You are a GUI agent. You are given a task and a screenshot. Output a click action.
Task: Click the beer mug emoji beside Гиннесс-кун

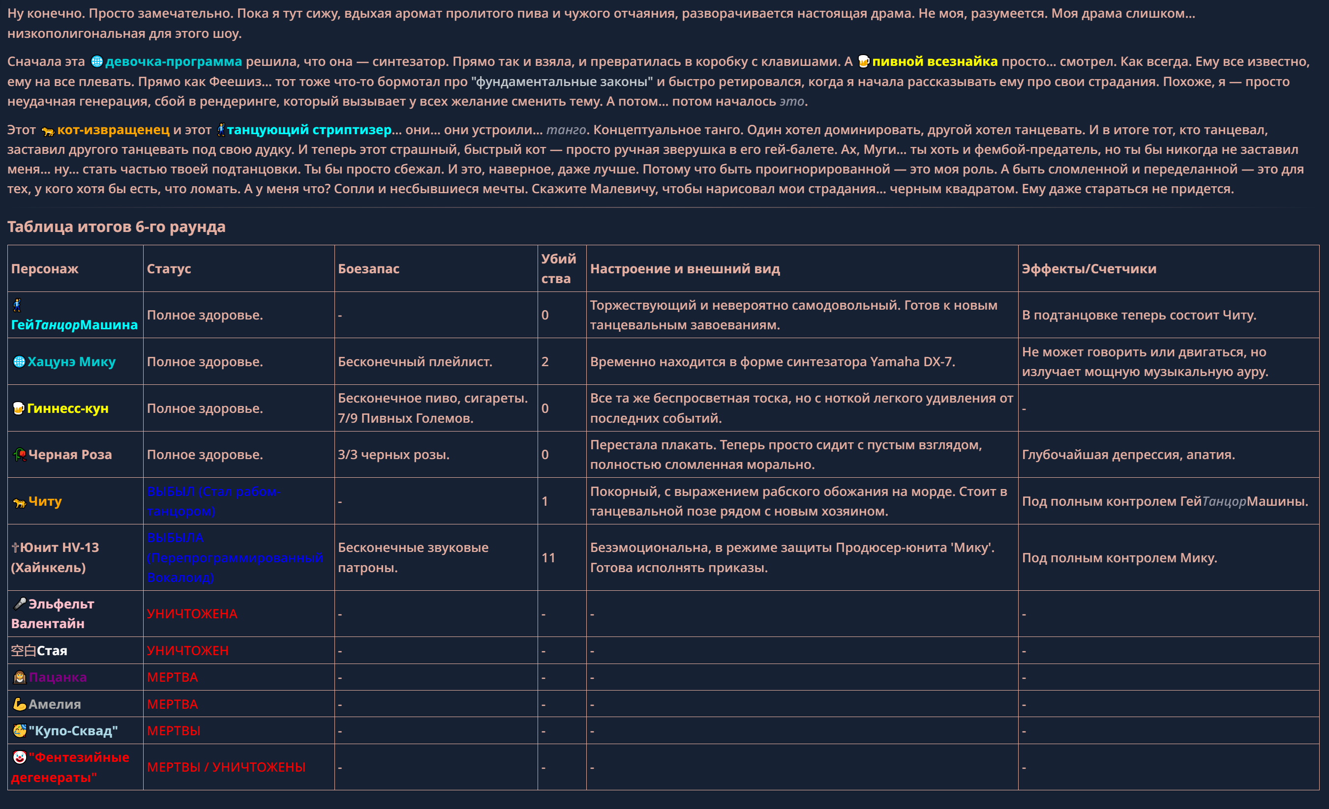[x=19, y=408]
